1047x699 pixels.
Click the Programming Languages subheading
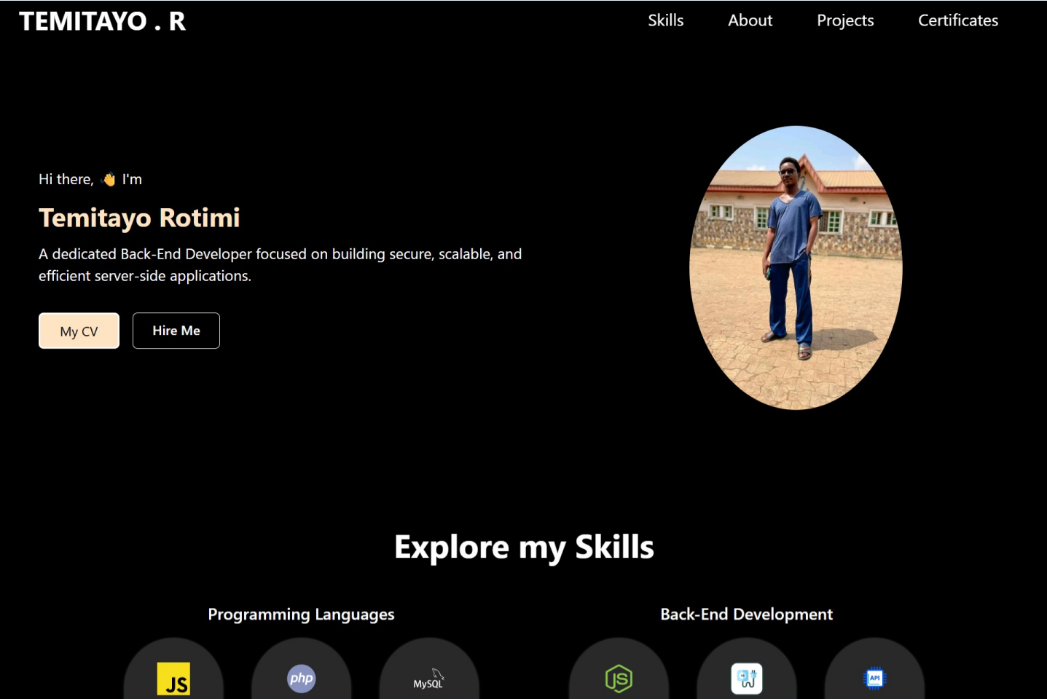(x=301, y=615)
